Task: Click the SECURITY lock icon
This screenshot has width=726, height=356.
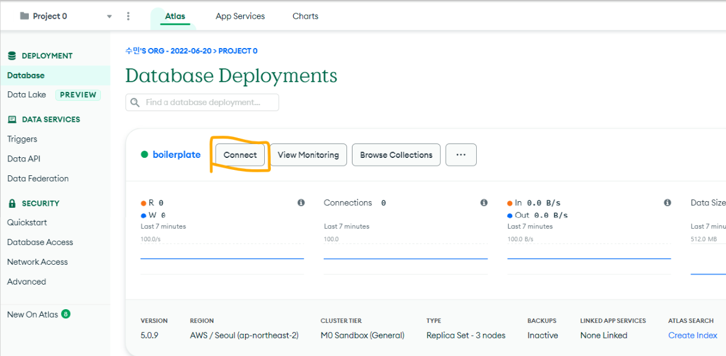Action: point(12,204)
